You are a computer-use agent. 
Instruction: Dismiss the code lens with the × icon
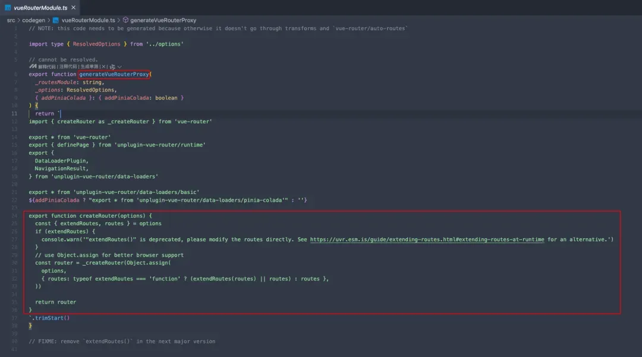click(103, 66)
